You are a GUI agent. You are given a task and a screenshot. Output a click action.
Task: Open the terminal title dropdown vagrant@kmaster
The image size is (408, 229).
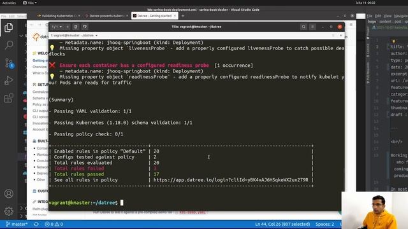pyautogui.click(x=74, y=36)
